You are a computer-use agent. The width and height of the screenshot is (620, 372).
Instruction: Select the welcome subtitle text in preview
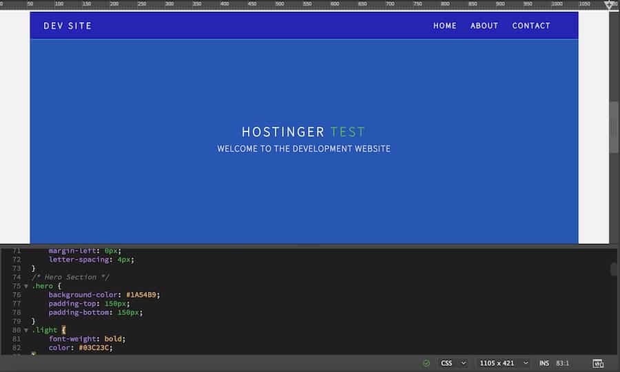point(303,149)
